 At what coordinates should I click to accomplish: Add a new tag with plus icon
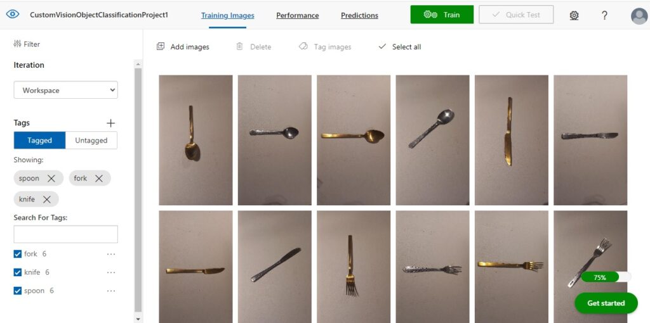(110, 123)
